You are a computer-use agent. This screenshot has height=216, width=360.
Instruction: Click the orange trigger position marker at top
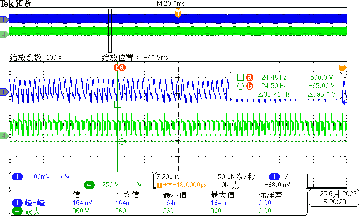[178, 13]
